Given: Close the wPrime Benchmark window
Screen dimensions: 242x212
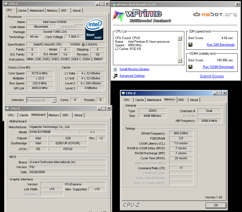Looking at the screenshot, I should point(237,4).
